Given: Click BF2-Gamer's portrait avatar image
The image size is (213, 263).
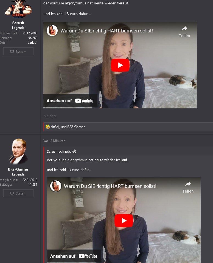Looking at the screenshot, I should pos(18,151).
